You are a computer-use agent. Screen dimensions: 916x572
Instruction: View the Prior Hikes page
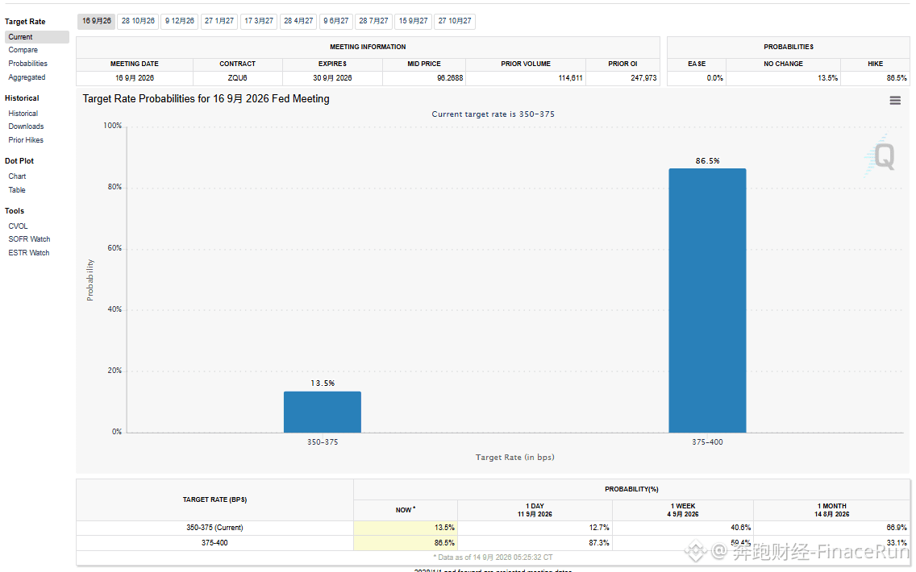[26, 140]
